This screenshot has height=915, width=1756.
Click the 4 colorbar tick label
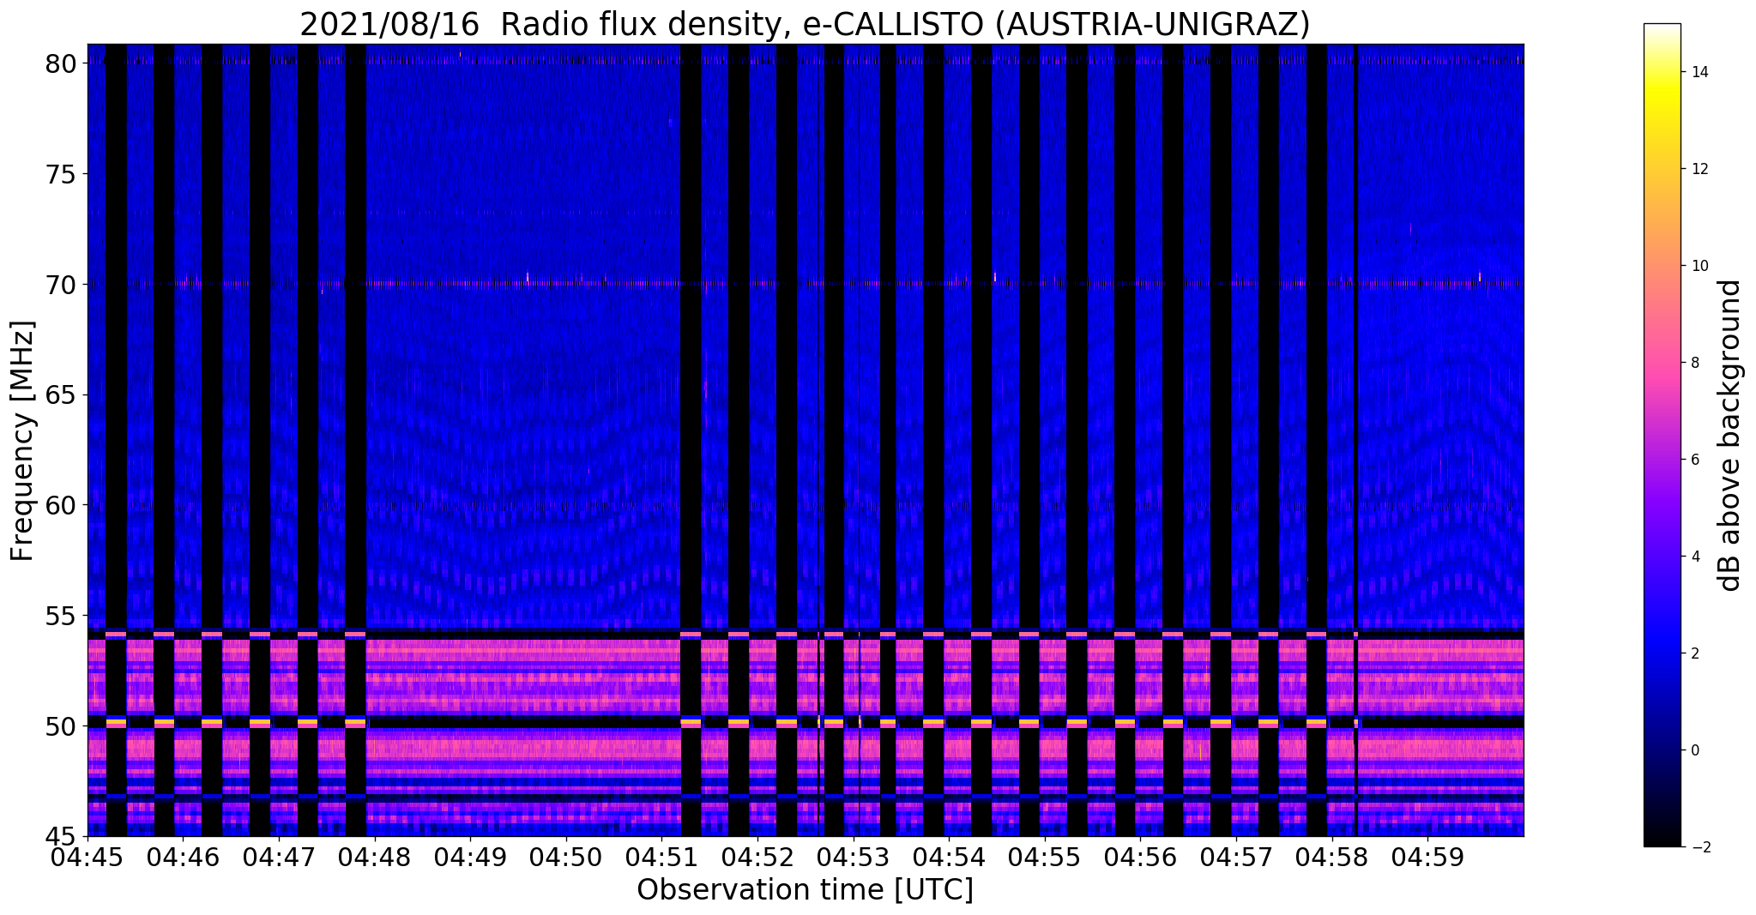1694,557
